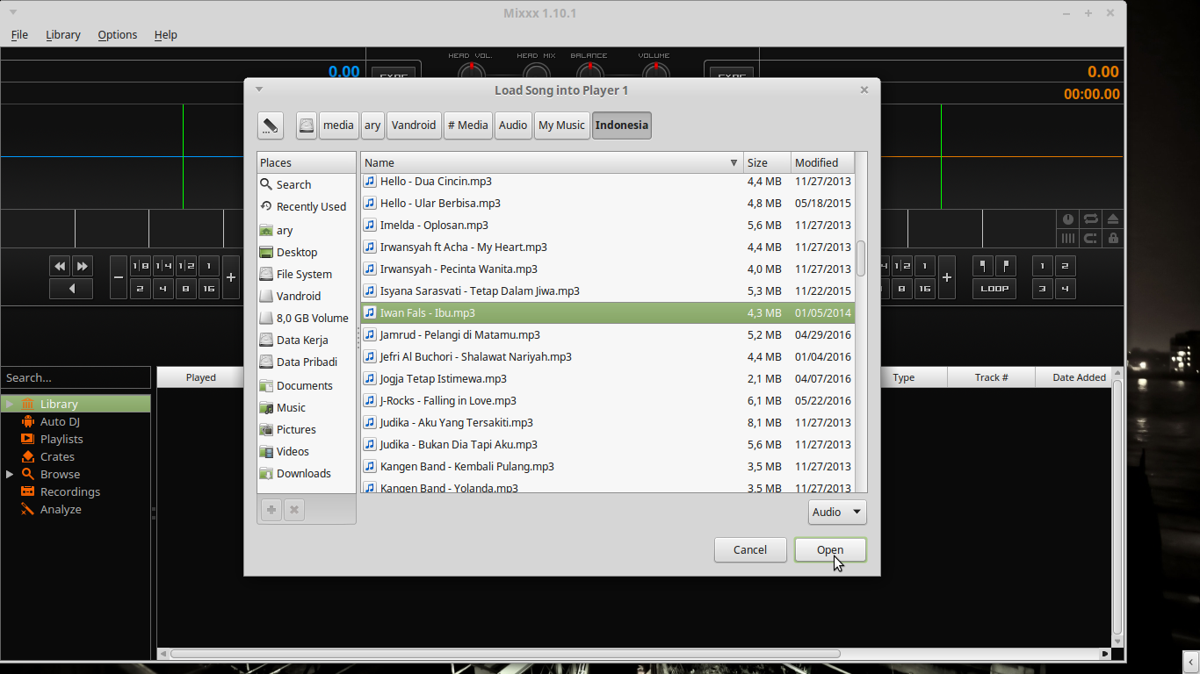
Task: Click the clock icon on the right deck
Action: pos(1067,218)
